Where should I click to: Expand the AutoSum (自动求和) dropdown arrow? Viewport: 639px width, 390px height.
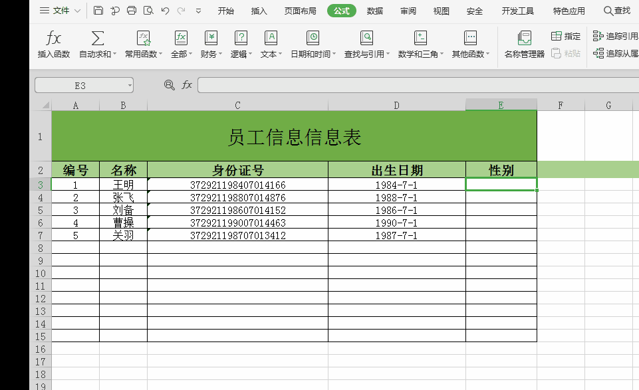coord(114,54)
